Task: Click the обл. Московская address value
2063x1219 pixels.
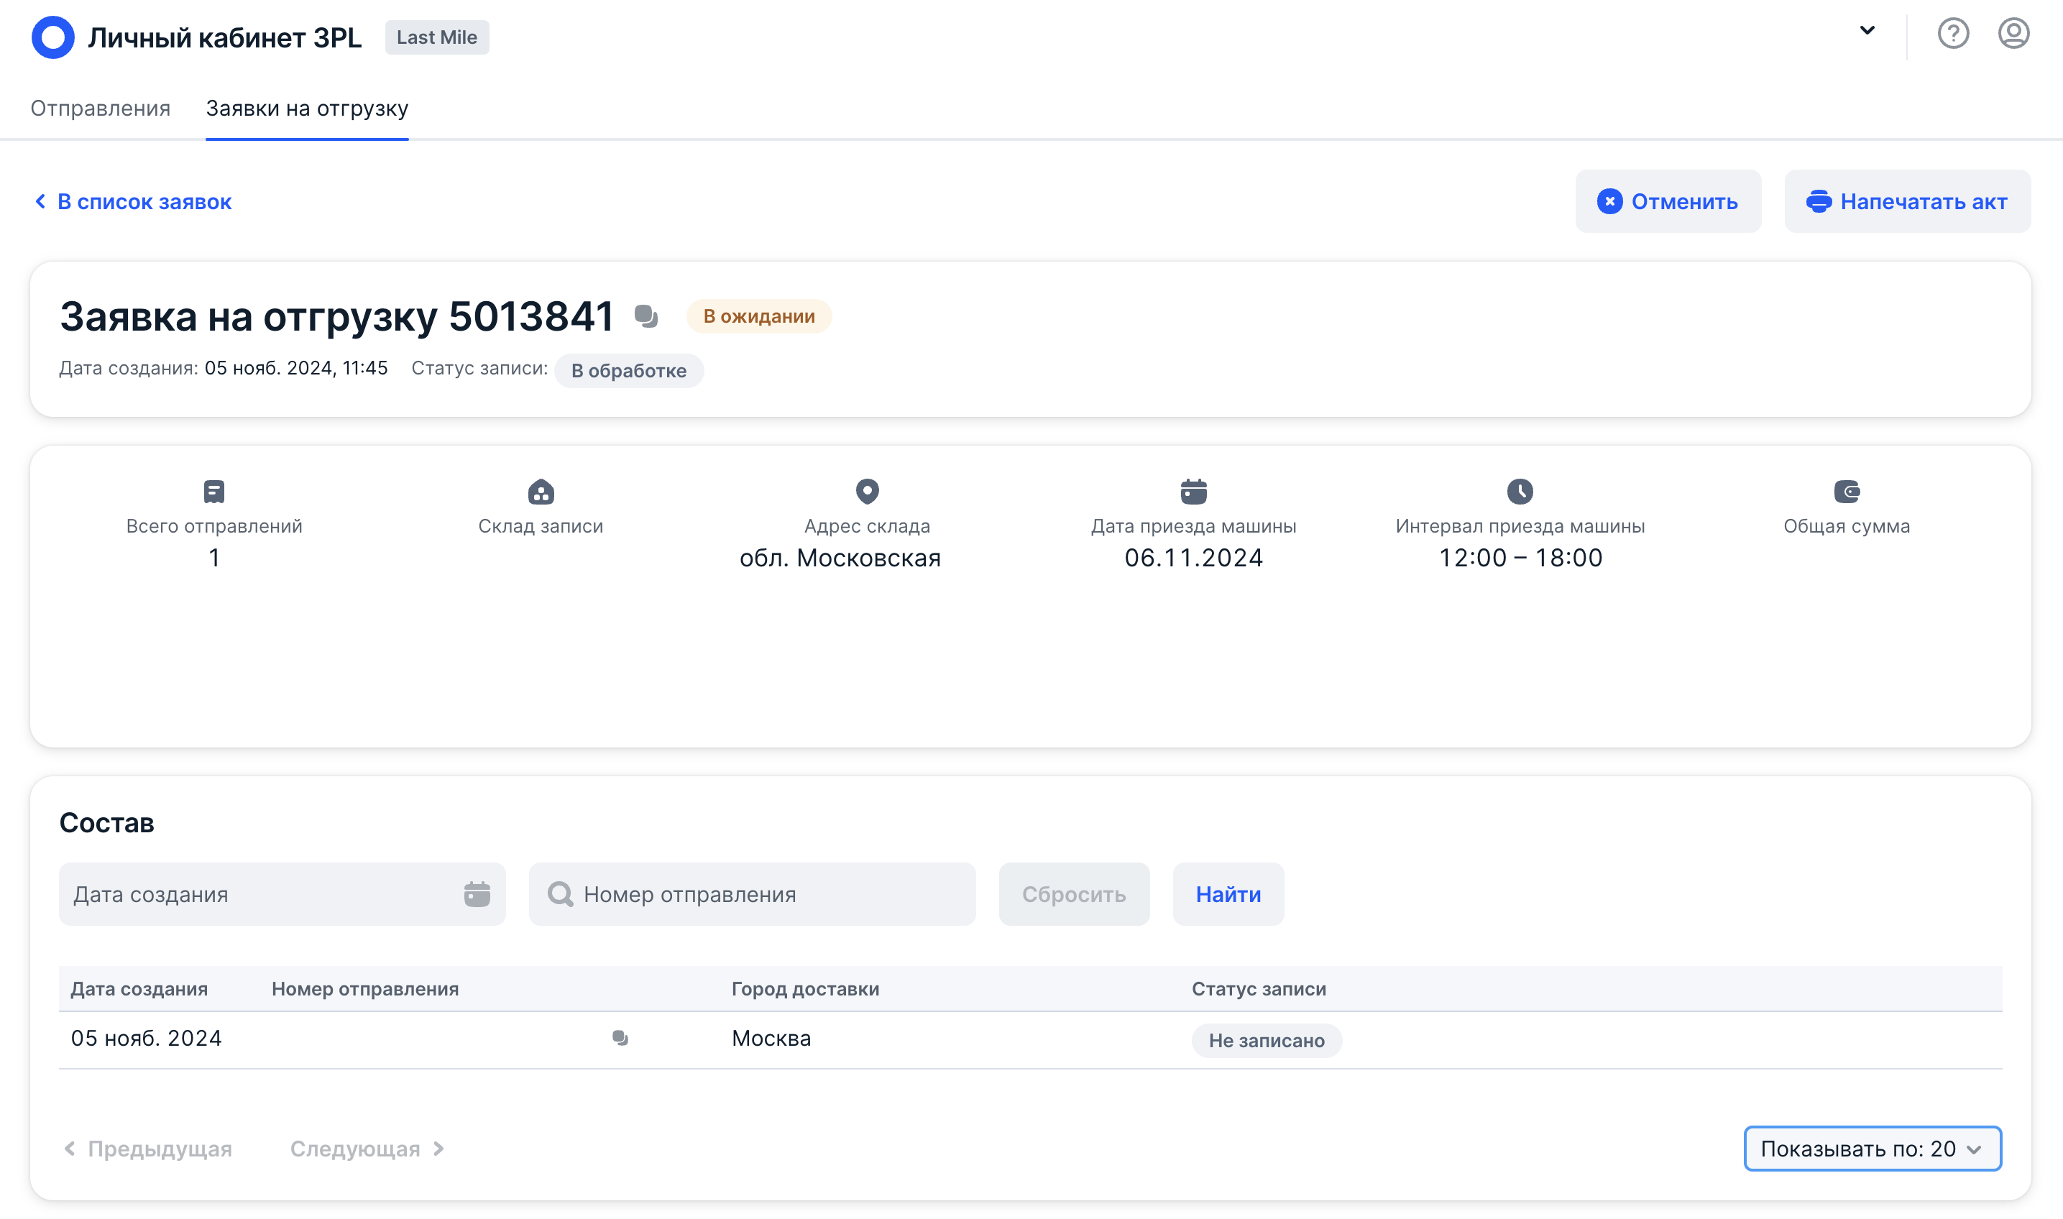Action: [840, 558]
